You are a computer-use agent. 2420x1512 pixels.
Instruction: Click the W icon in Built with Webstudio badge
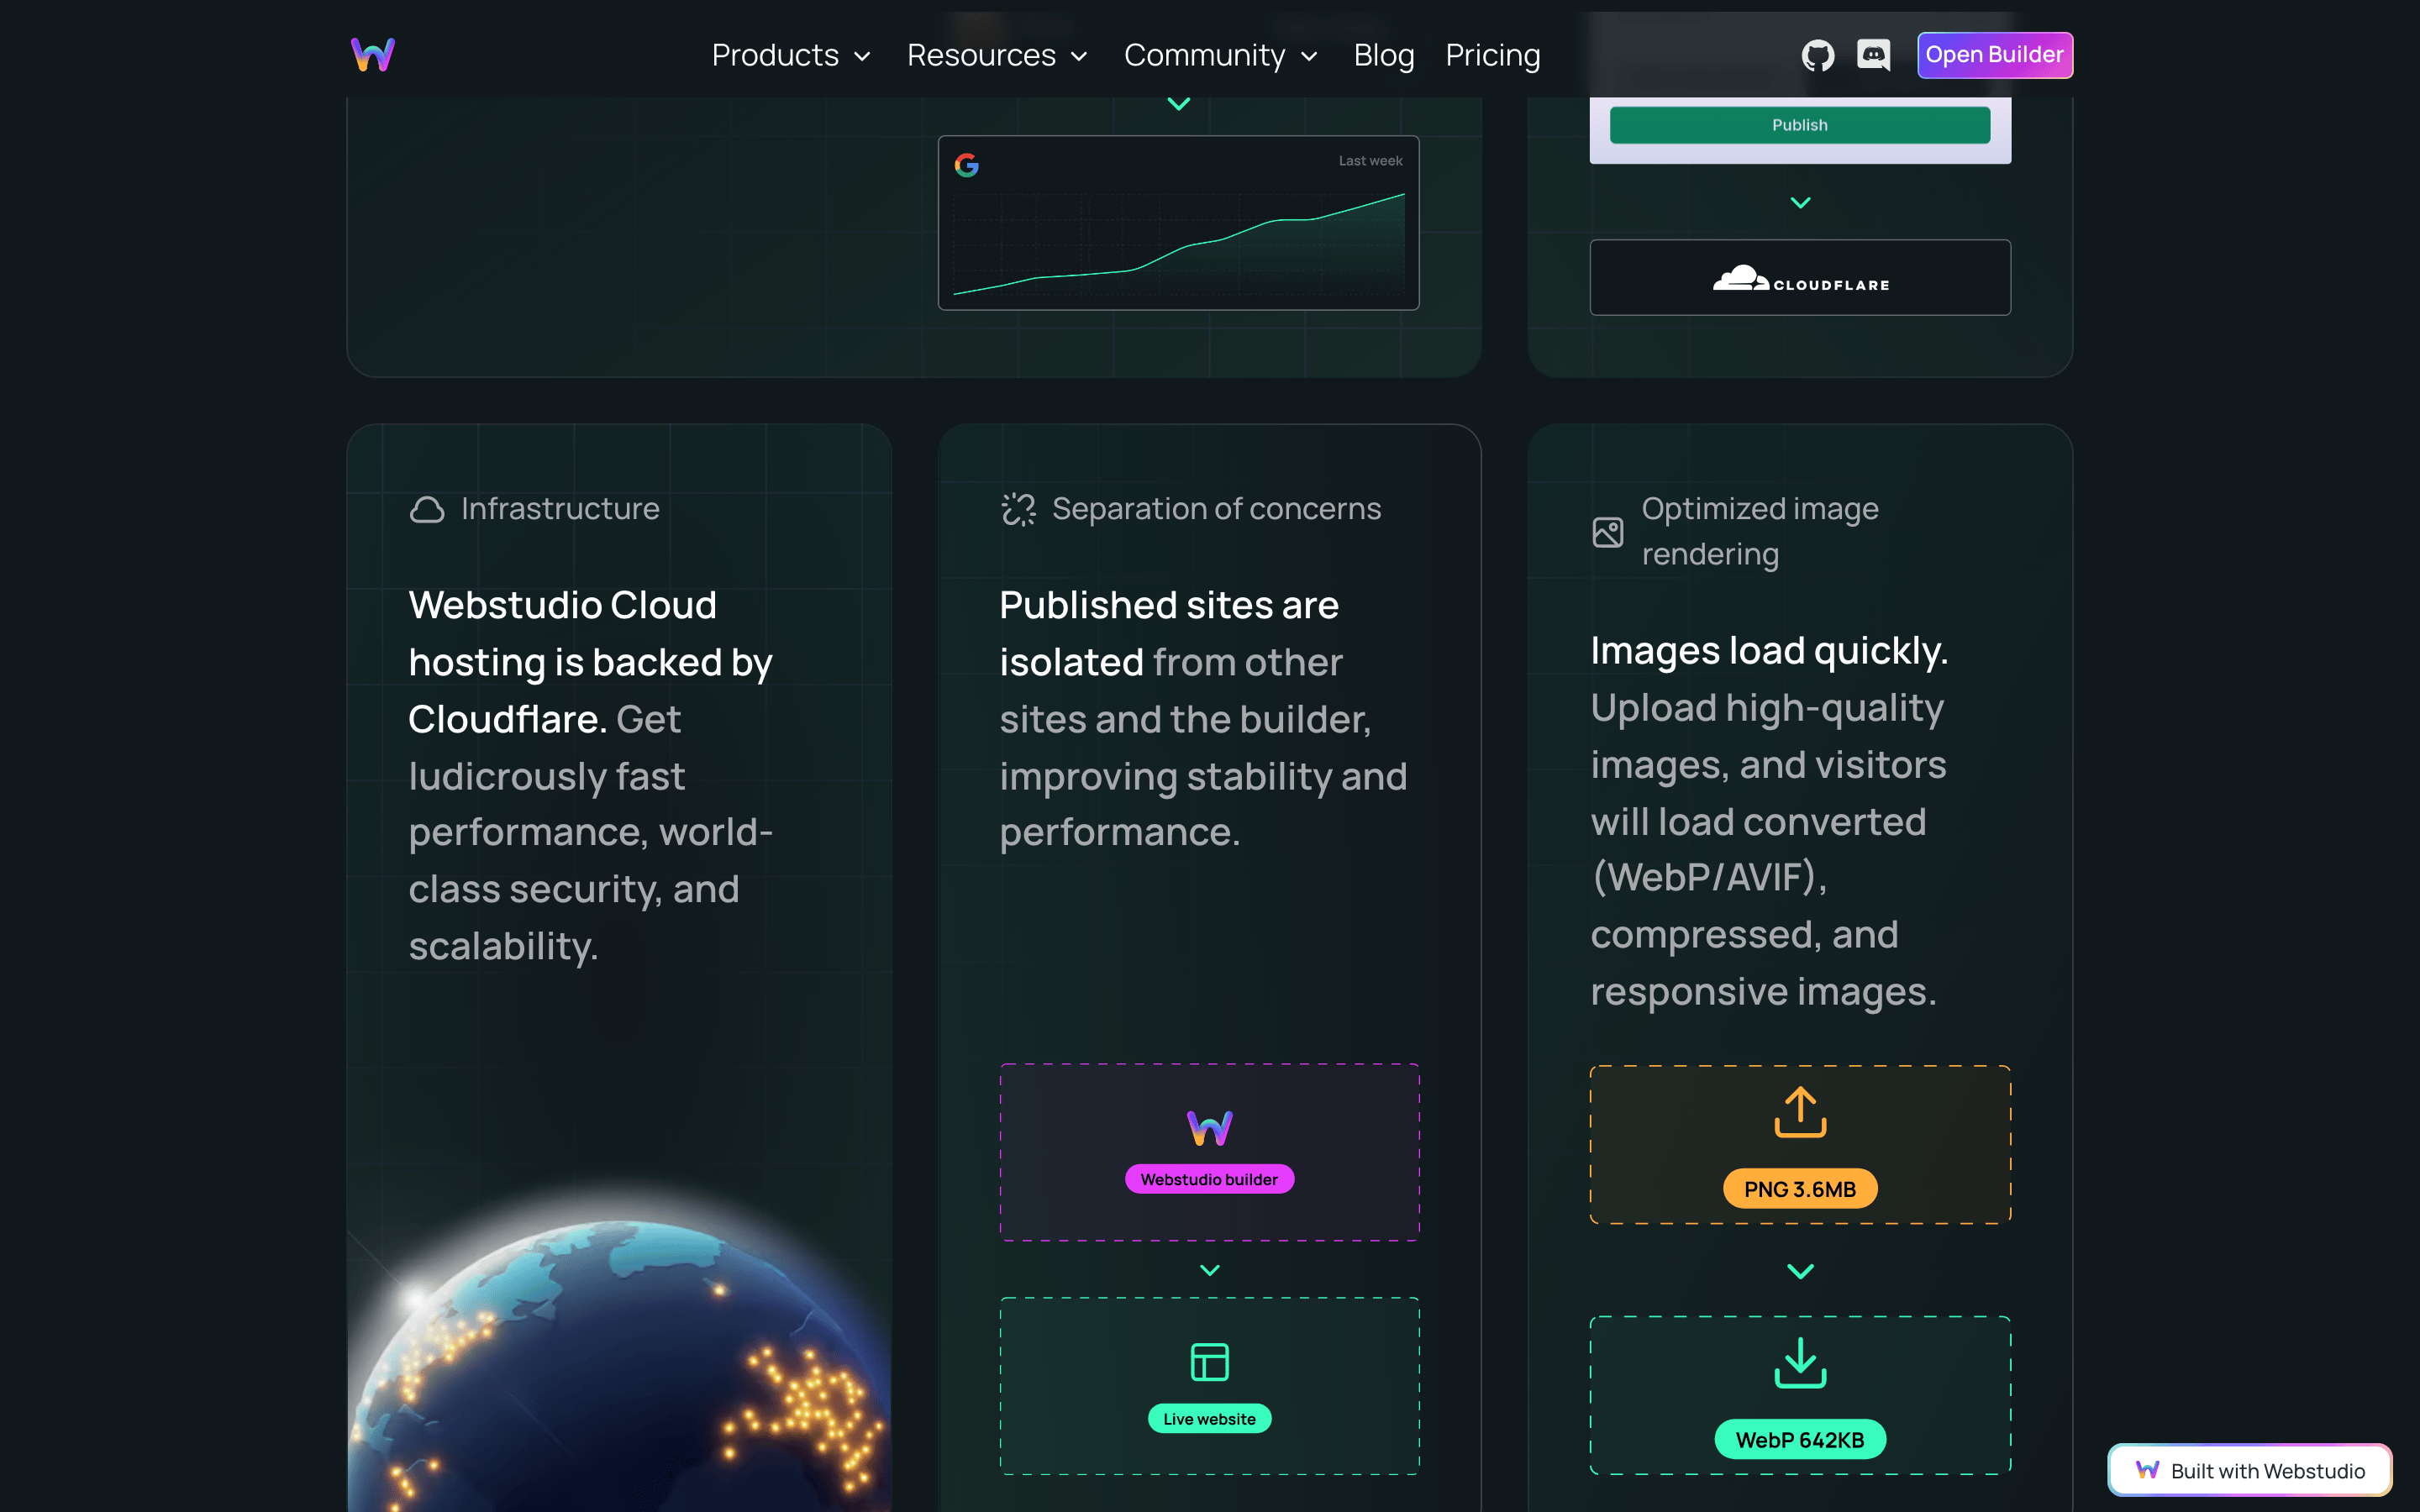2147,1470
